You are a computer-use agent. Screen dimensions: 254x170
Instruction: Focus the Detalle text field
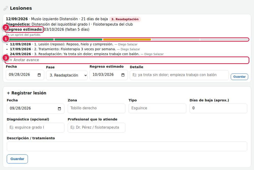179,75
